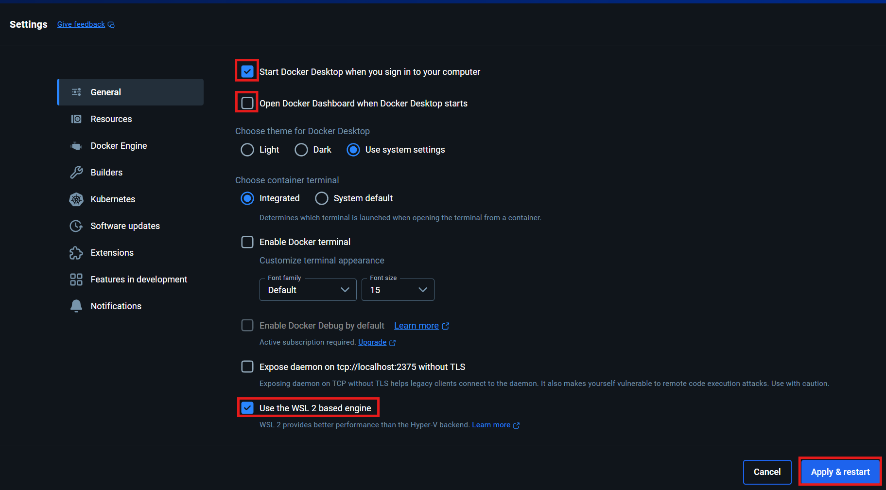886x490 pixels.
Task: Click the Cancel button
Action: 767,472
